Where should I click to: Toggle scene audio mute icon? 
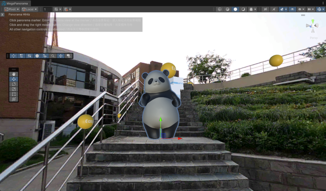274,9
